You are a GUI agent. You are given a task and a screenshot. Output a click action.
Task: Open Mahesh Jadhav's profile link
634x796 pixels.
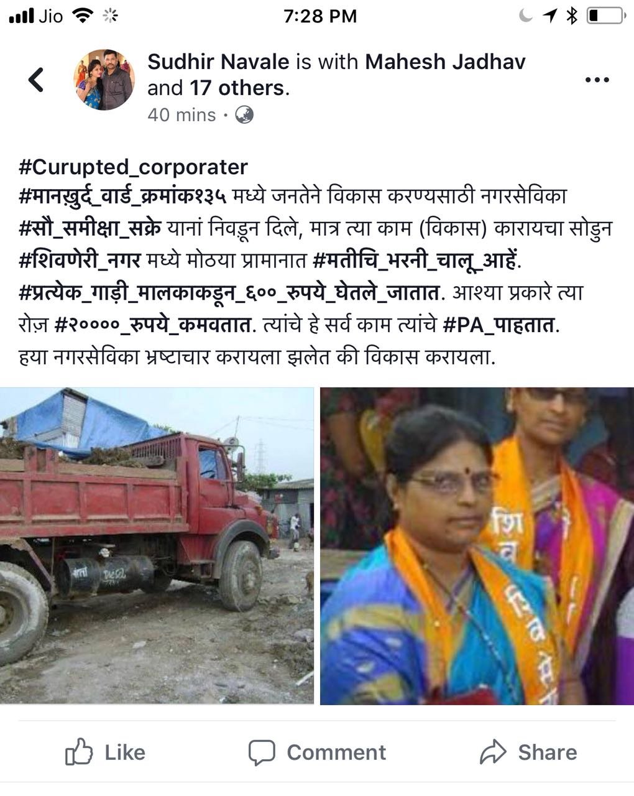coord(445,62)
